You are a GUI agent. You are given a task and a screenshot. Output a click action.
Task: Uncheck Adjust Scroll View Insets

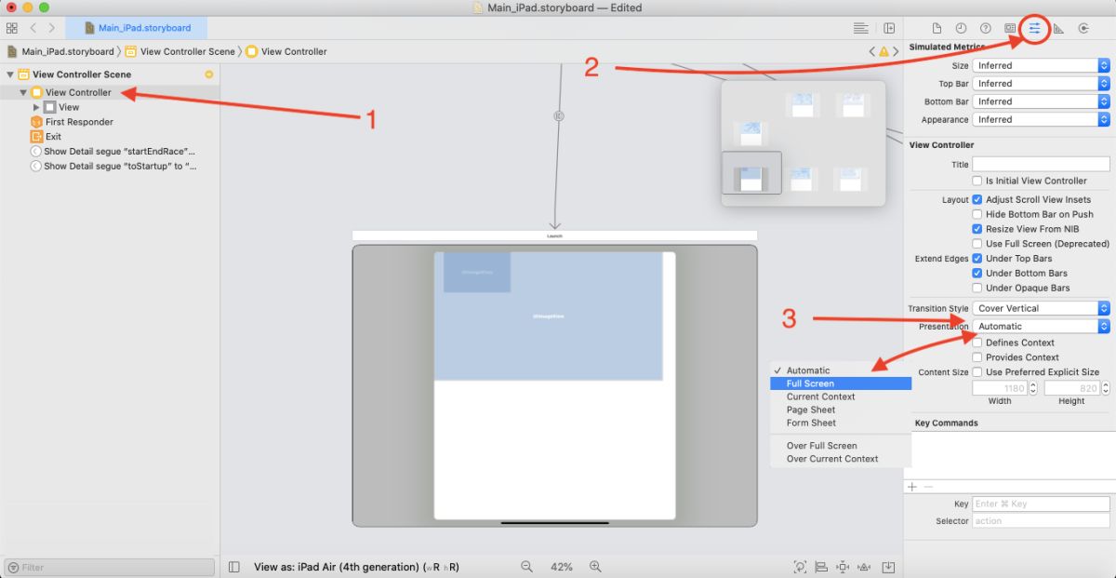977,199
